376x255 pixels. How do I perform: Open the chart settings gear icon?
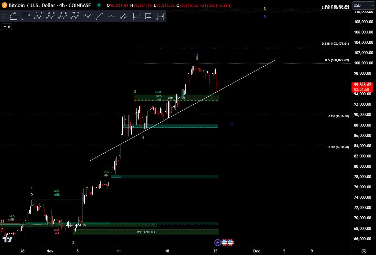coord(364,251)
